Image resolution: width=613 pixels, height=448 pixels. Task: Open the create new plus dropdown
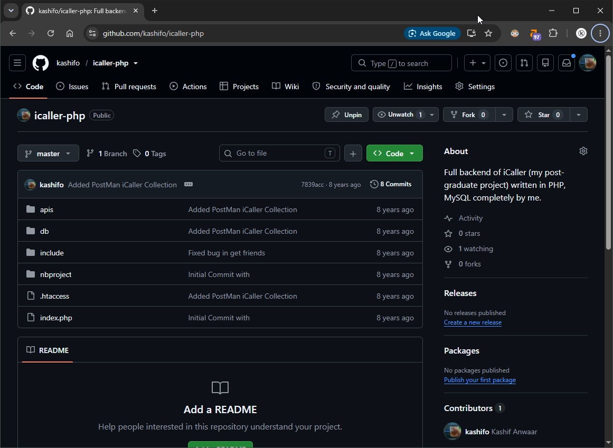[477, 63]
